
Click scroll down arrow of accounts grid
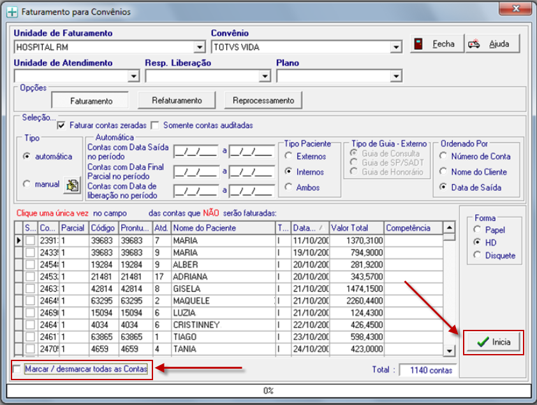click(x=449, y=350)
